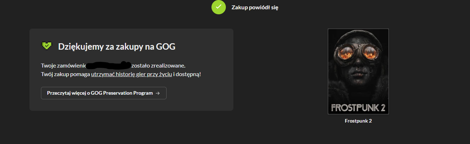This screenshot has height=144, width=470.
Task: Click the 'i dostępną!' text after link
Action: point(187,75)
